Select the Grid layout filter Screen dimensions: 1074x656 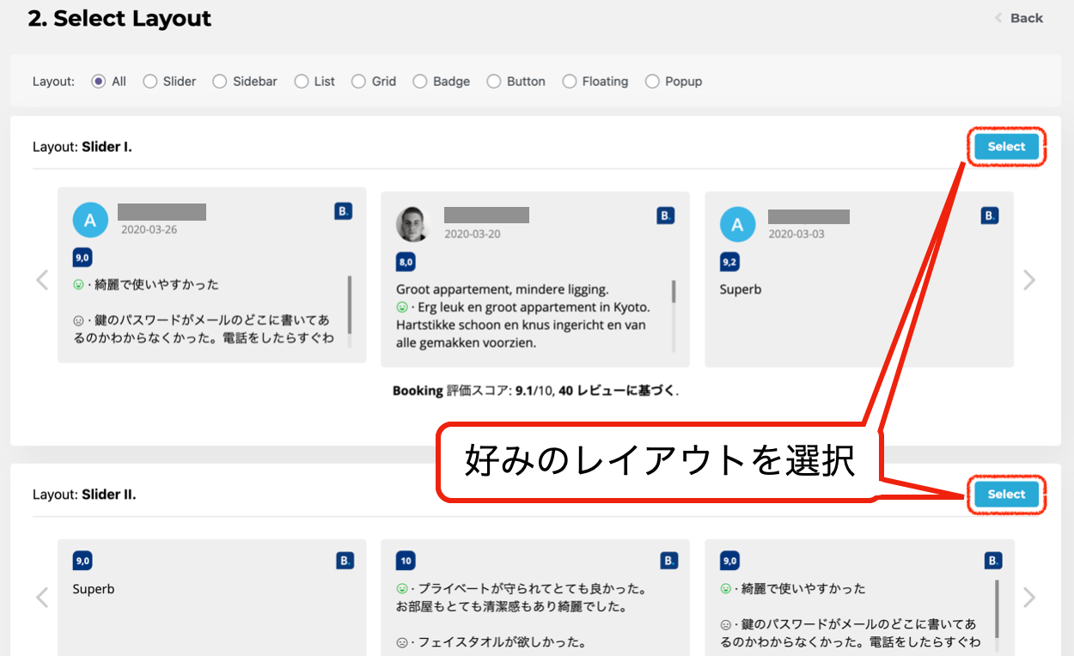tap(359, 82)
